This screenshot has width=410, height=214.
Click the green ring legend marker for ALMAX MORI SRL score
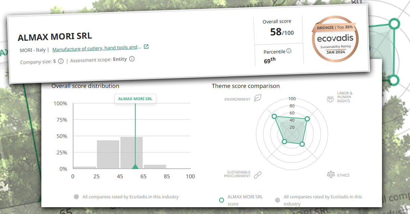tap(221, 200)
